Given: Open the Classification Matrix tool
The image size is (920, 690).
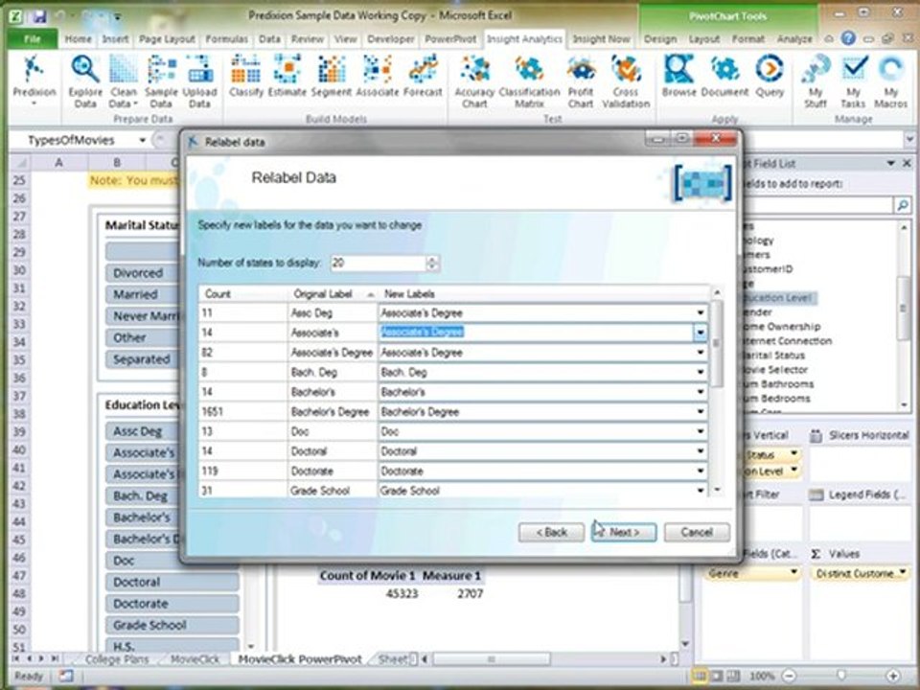Looking at the screenshot, I should 529,80.
